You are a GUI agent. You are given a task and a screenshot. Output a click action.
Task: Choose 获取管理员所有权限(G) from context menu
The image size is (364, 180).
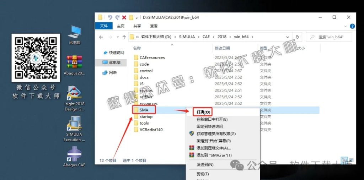point(216,133)
